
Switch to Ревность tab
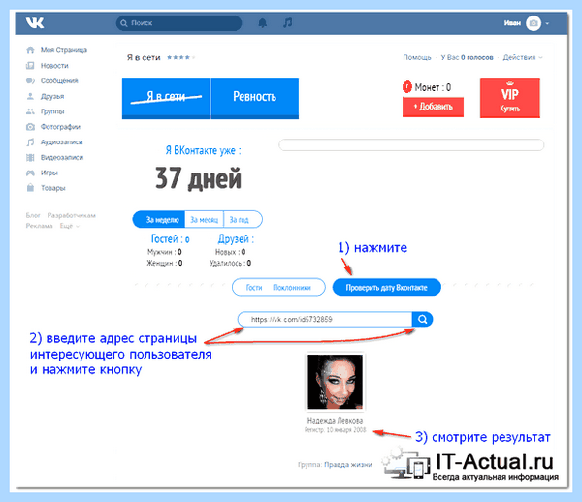tap(254, 98)
